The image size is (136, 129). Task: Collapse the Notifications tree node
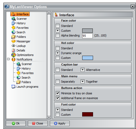[x=8, y=59]
